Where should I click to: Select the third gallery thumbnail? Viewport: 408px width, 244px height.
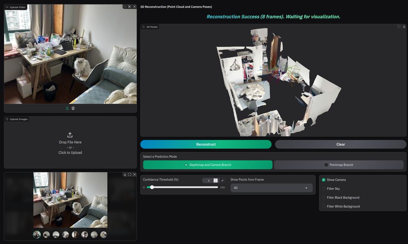[x=56, y=235]
